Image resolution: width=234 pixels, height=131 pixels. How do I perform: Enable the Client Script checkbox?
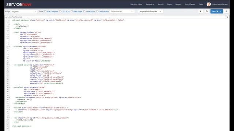coord(72,11)
